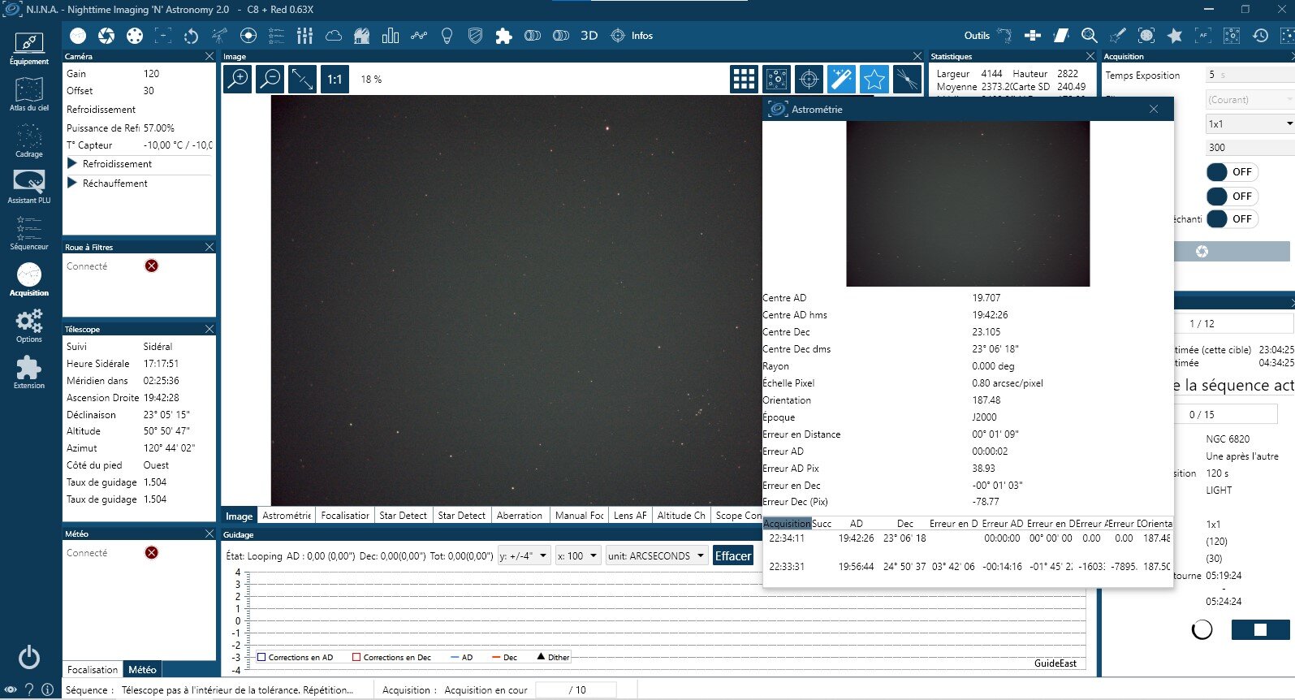This screenshot has height=700, width=1295.
Task: Open the x: 100 scale dropdown
Action: (578, 555)
